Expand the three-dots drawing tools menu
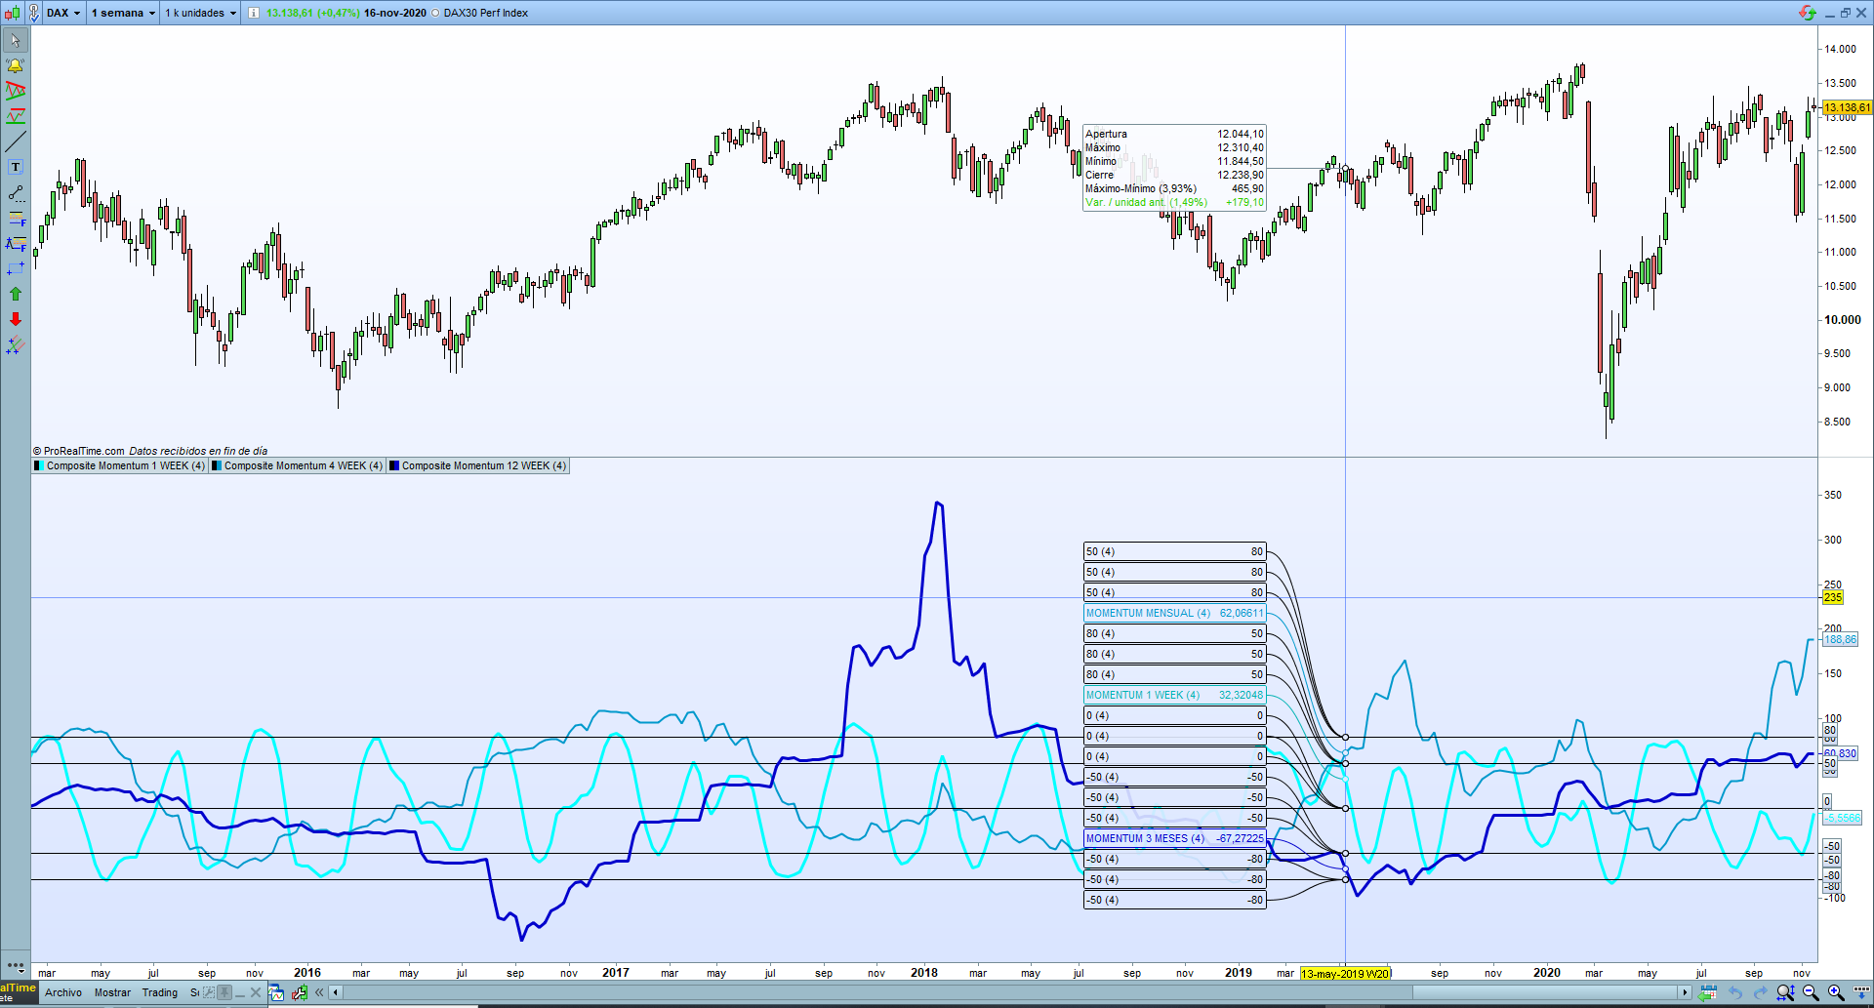 (16, 966)
